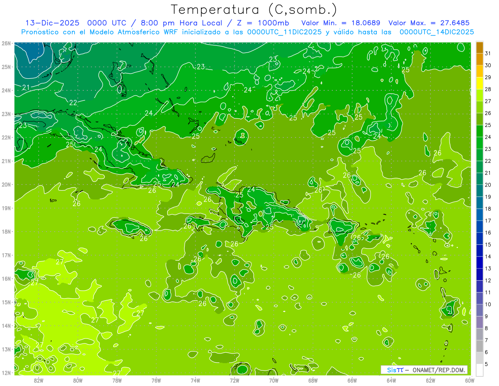Image resolution: width=499 pixels, height=386 pixels.
Task: Click the legend value "17"
Action: pyautogui.click(x=488, y=220)
